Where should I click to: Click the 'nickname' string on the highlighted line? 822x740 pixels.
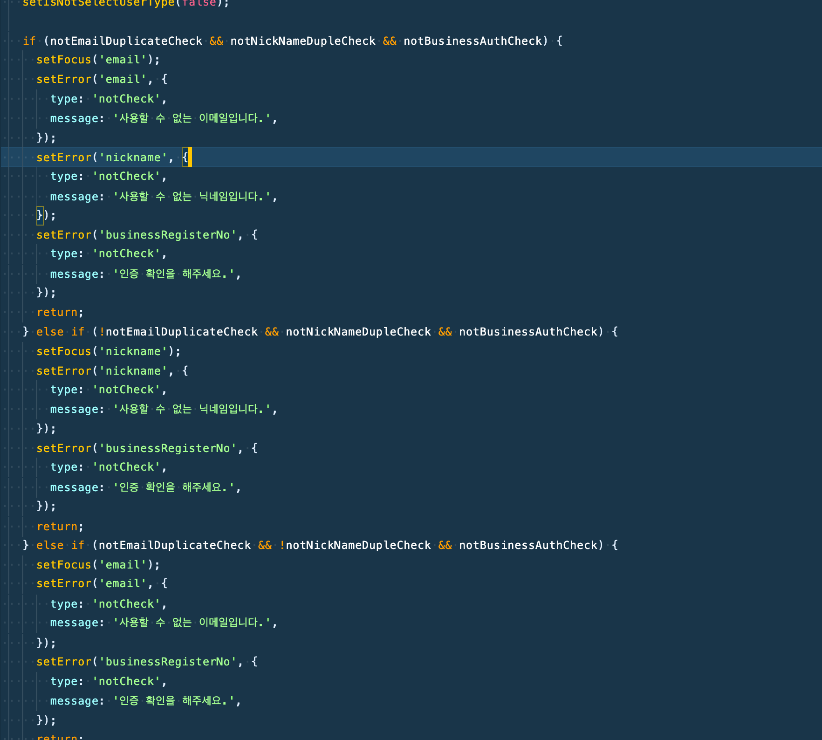point(133,158)
